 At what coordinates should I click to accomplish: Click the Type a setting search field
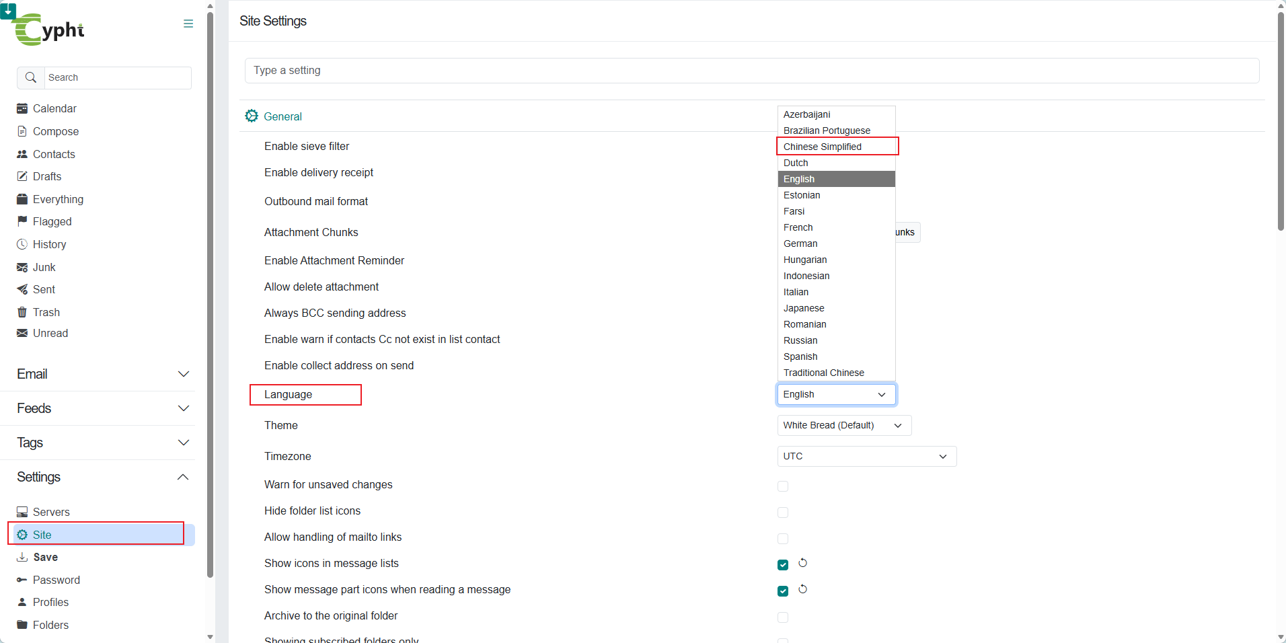tap(751, 71)
